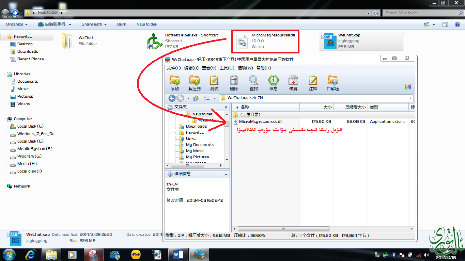This screenshot has width=465, height=261.
Task: Click the HaoZip view mode list icon
Action: click(207, 98)
